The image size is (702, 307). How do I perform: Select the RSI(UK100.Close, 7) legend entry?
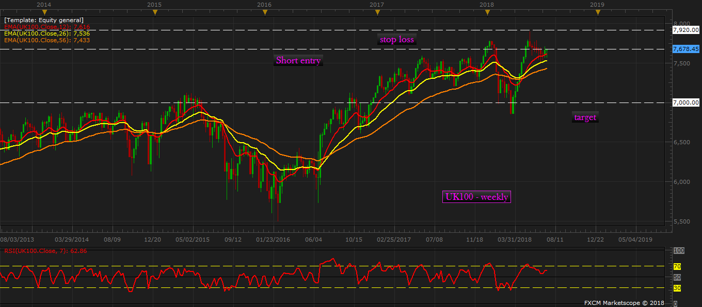(x=45, y=251)
